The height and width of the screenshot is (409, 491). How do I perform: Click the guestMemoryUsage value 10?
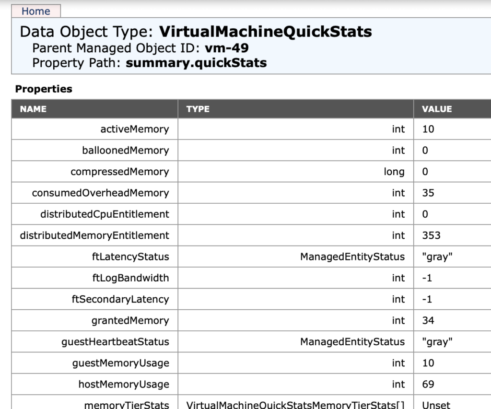tap(425, 363)
